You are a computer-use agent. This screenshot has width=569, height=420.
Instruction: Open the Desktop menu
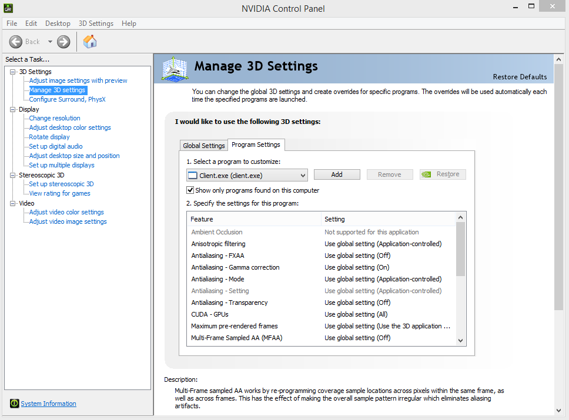coord(58,23)
